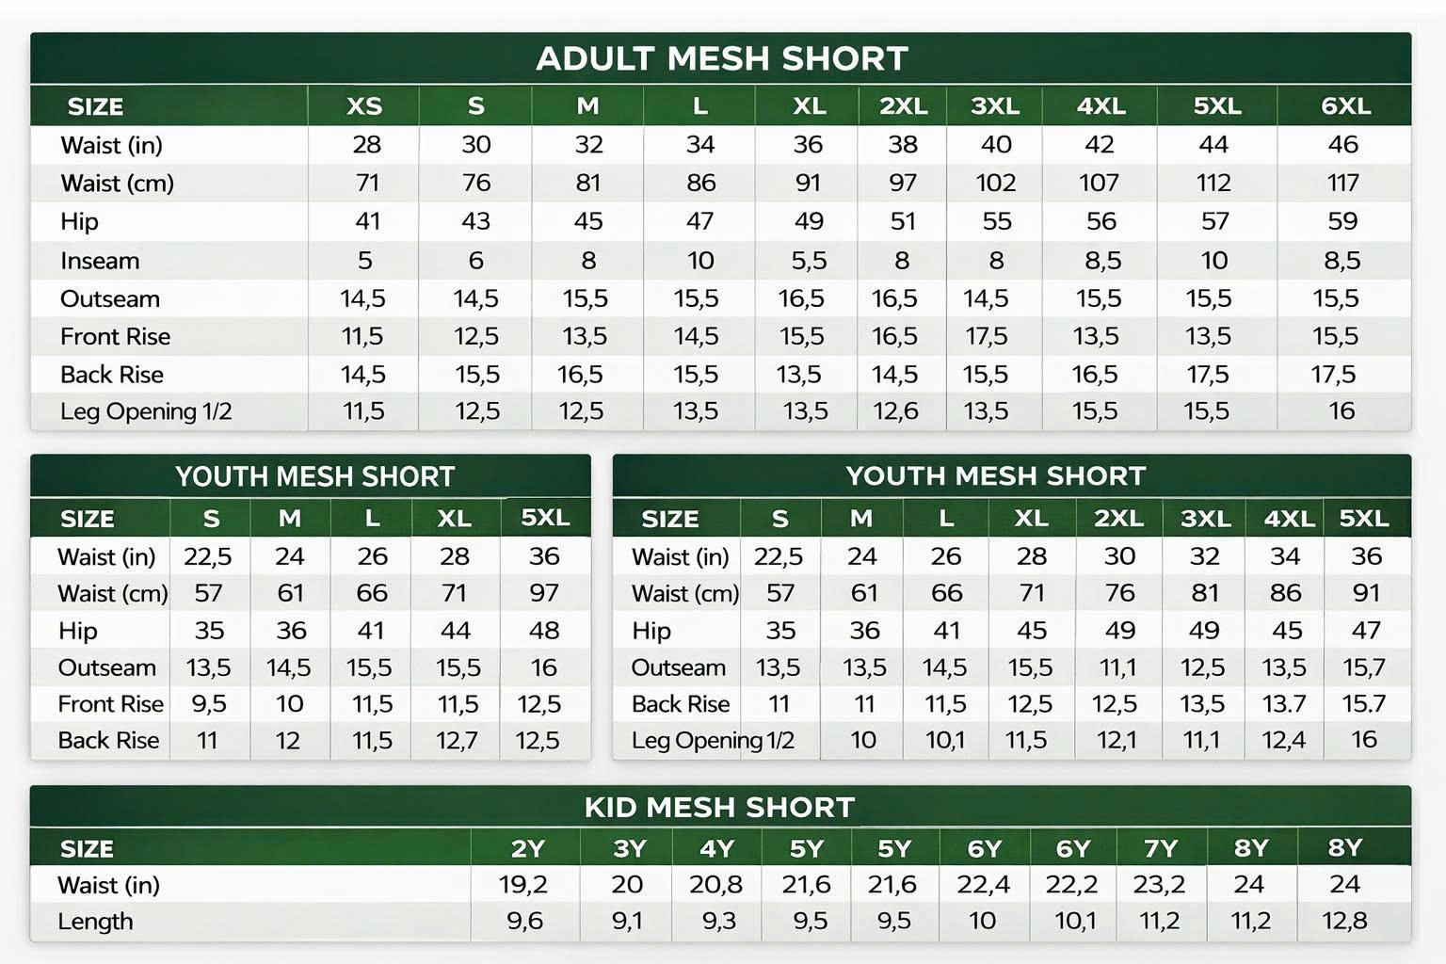Click the kid waist value 19,2 for 2Y
The image size is (1446, 964).
pyautogui.click(x=523, y=885)
